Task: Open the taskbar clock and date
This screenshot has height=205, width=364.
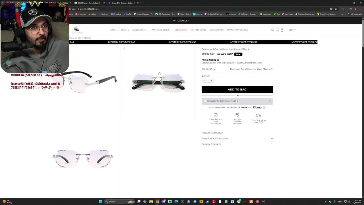Action: [x=356, y=202]
